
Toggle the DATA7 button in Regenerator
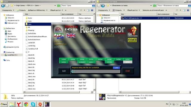click(x=128, y=59)
